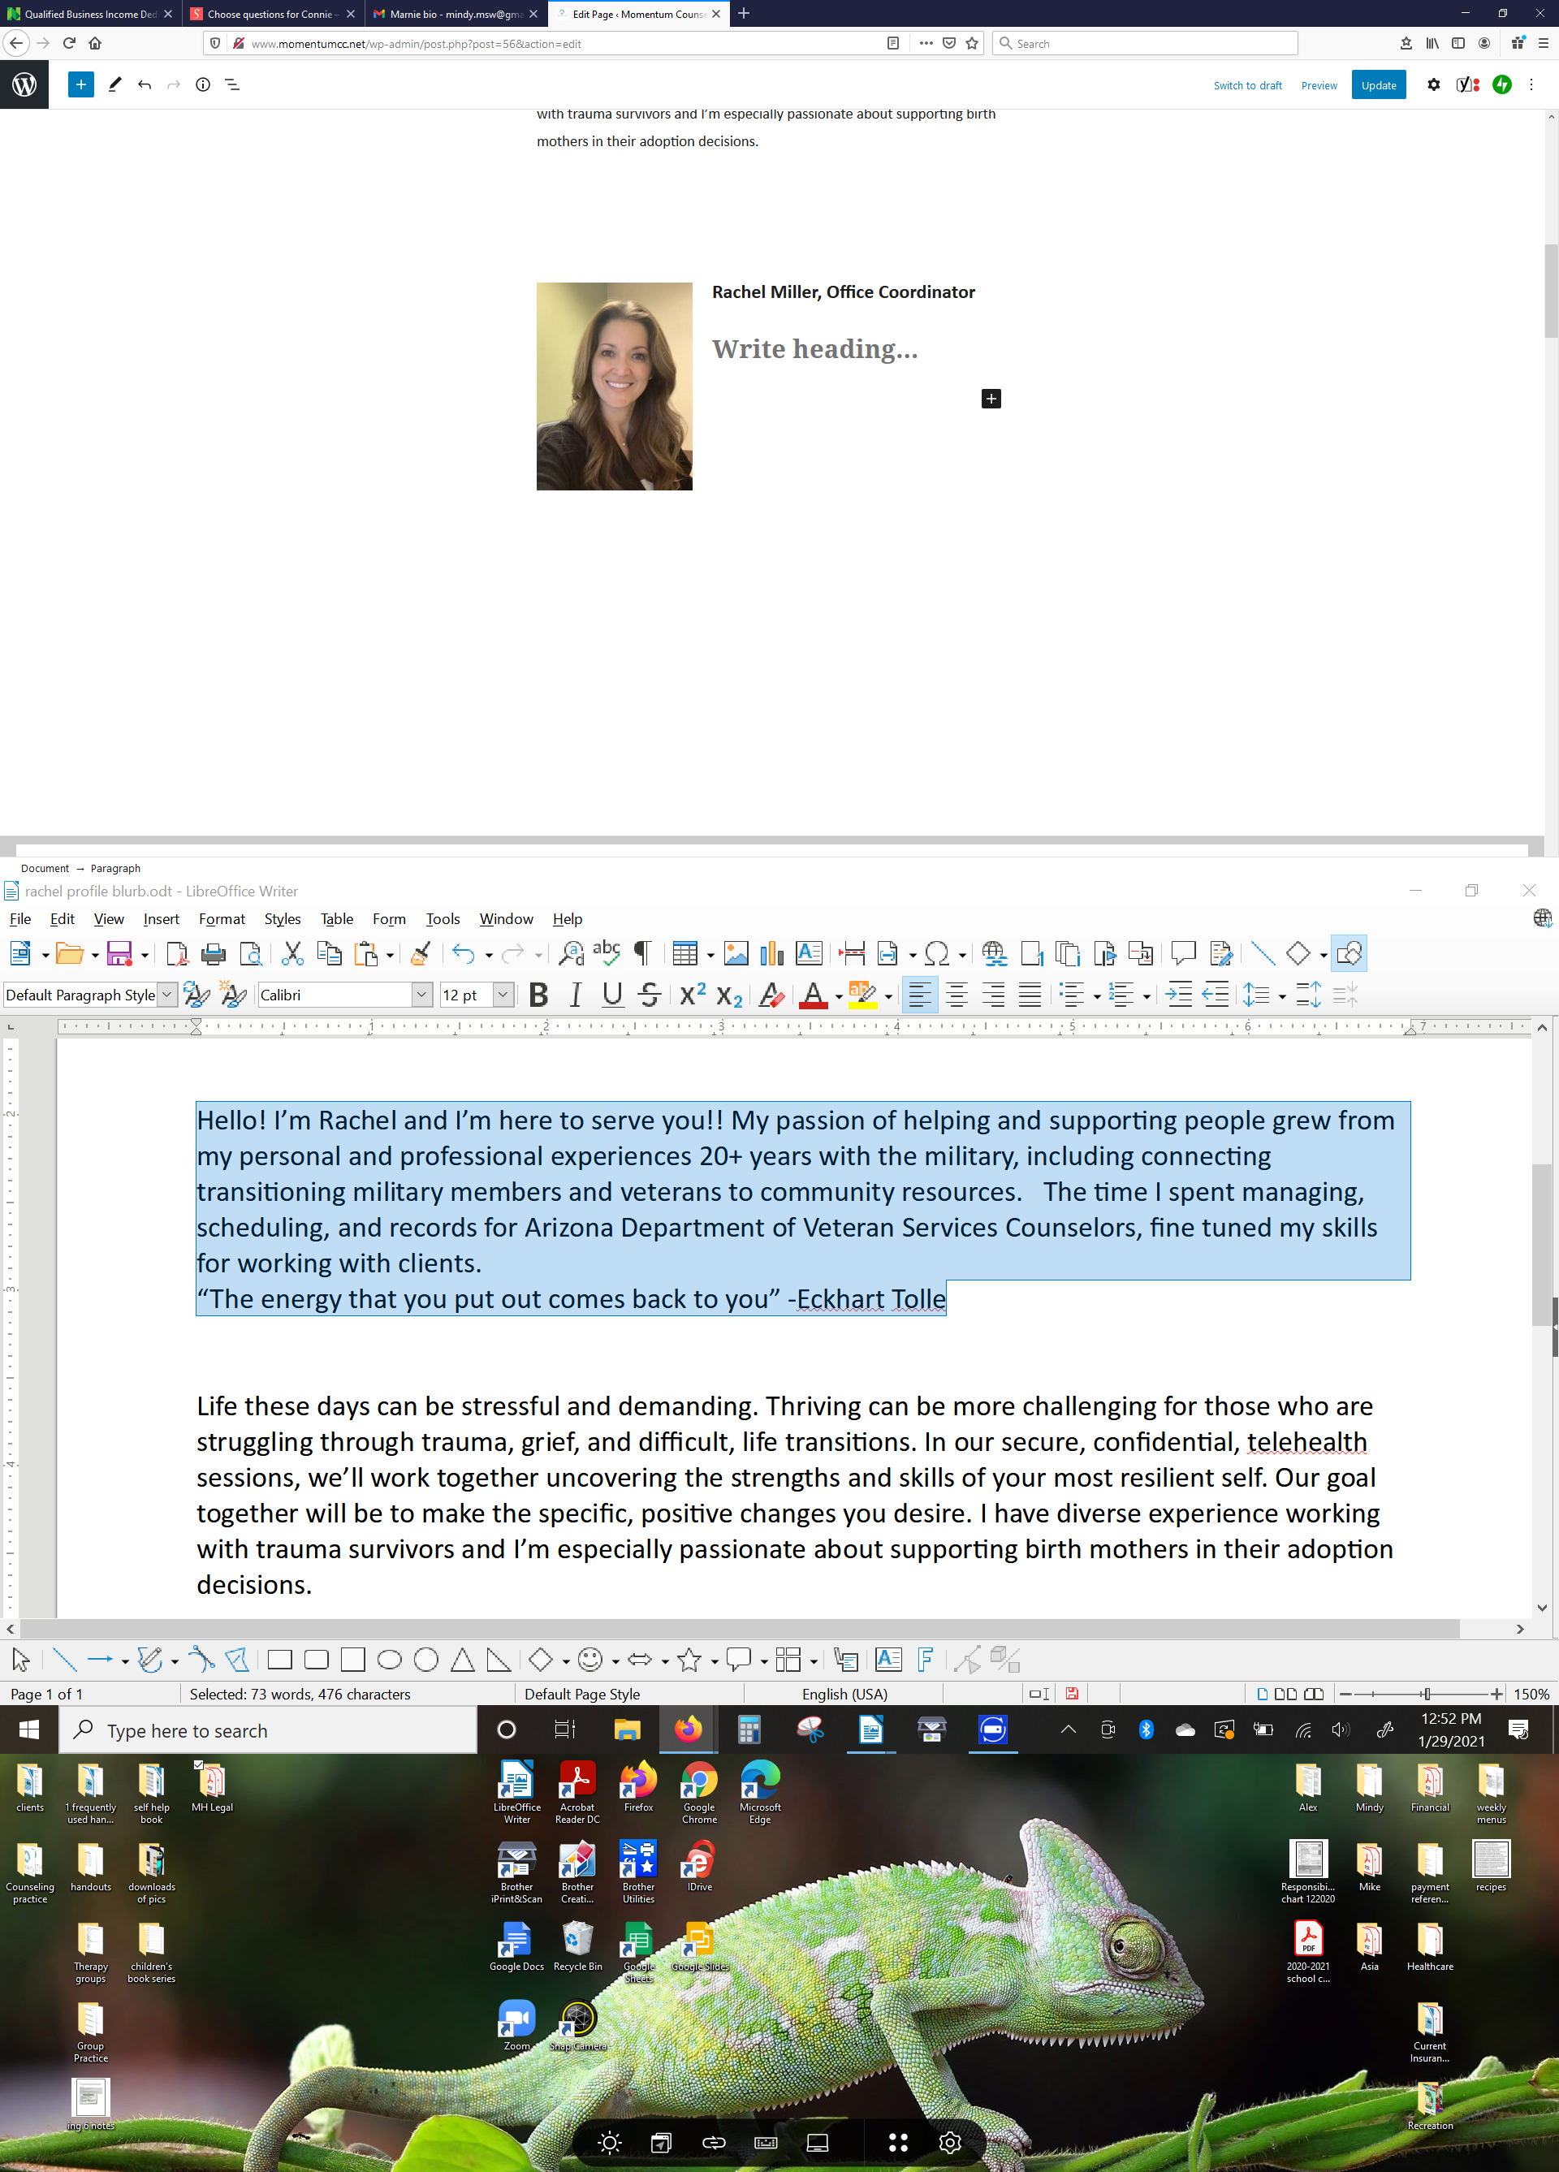Click the Insert Image toolbar icon
Viewport: 1559px width, 2172px height.
pos(736,953)
